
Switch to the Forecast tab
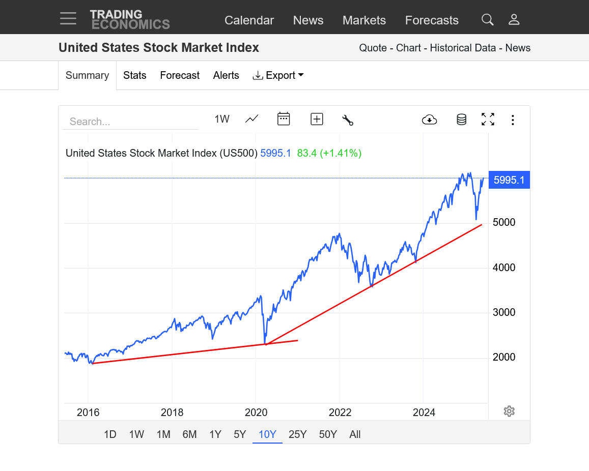coord(180,75)
